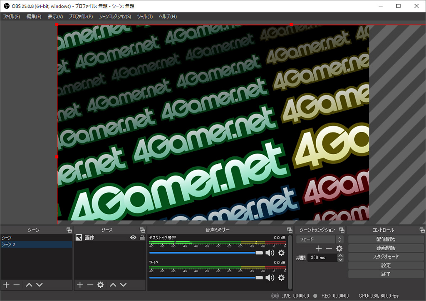Add a new source with plus icon

tap(80, 285)
